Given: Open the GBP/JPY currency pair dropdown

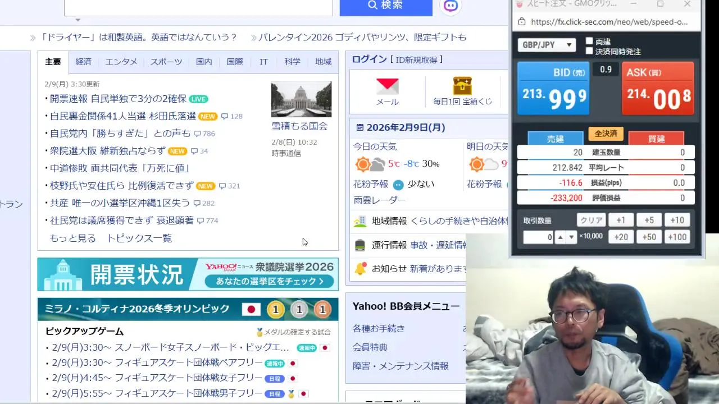Looking at the screenshot, I should 547,45.
